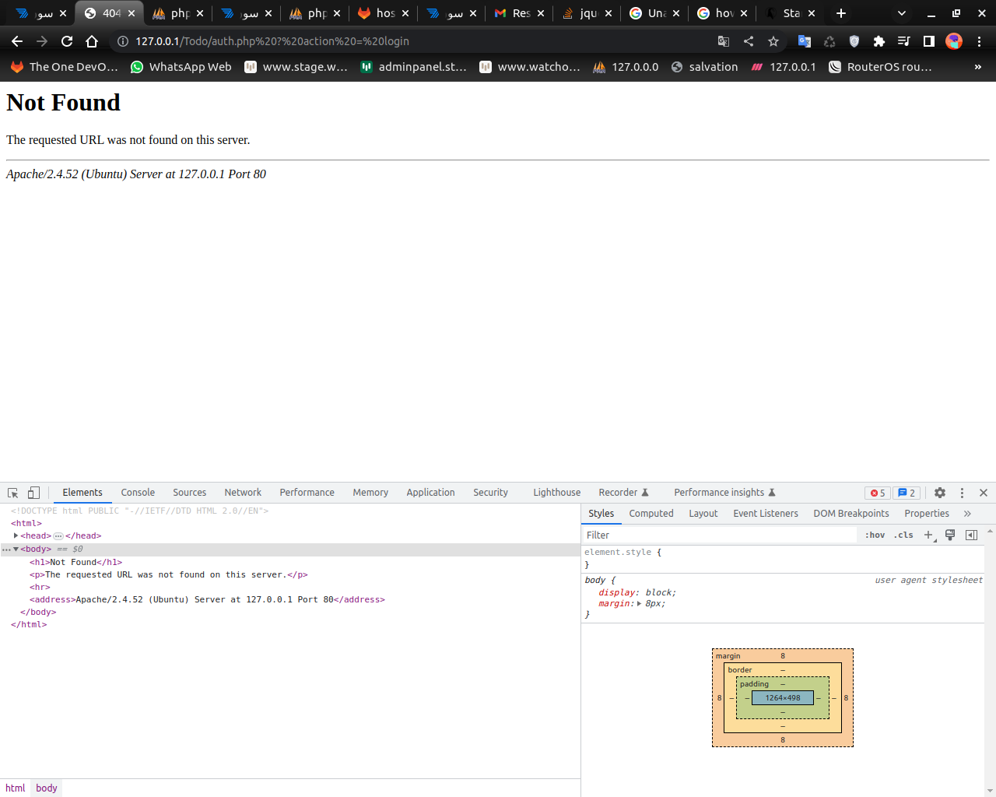Viewport: 996px width, 797px height.
Task: Open the WhatsApp Web bookmark
Action: pyautogui.click(x=181, y=67)
